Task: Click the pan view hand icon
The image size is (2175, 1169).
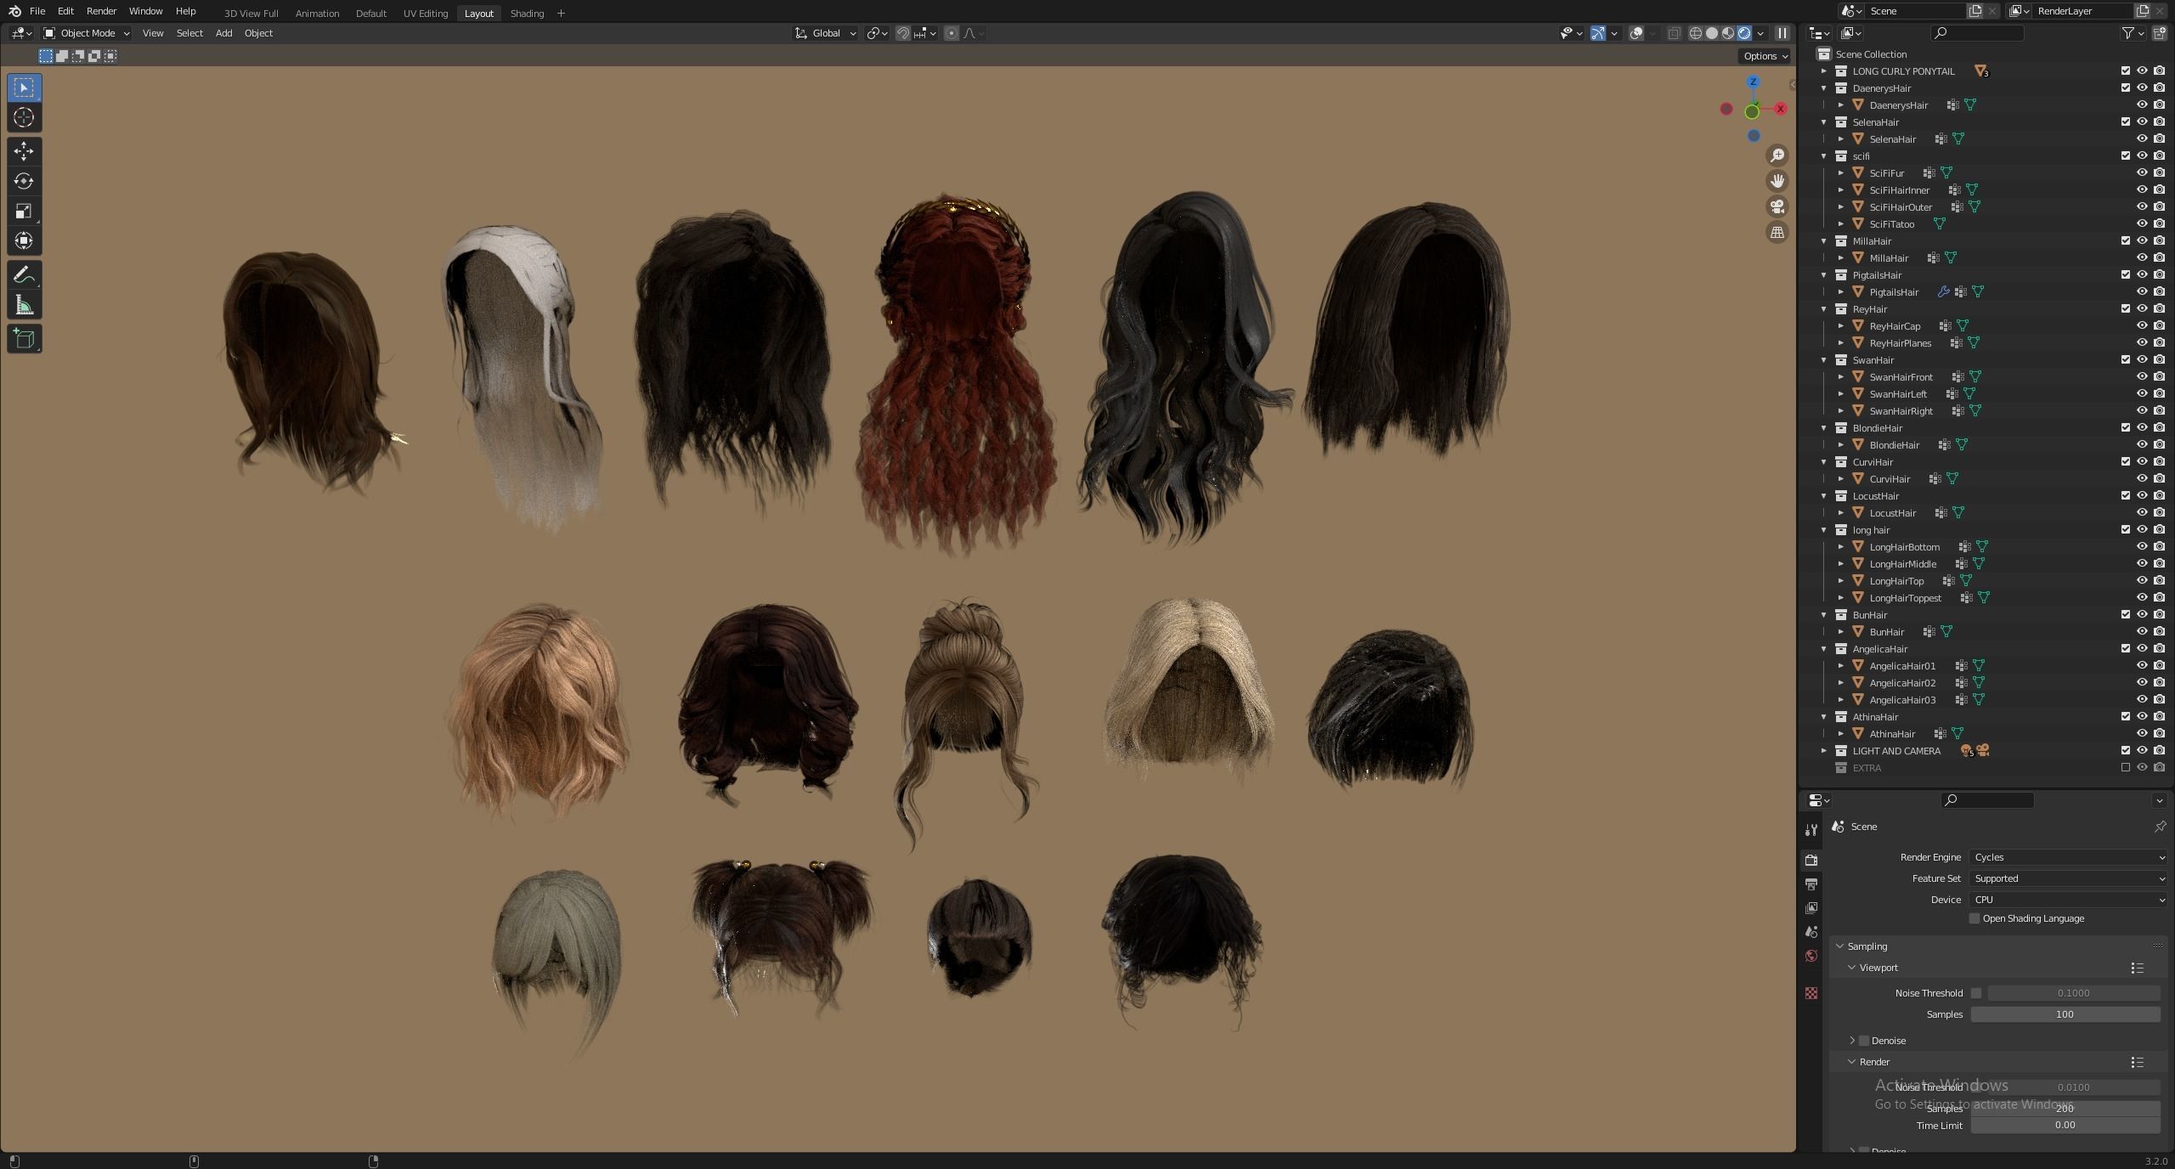Action: (x=1777, y=181)
